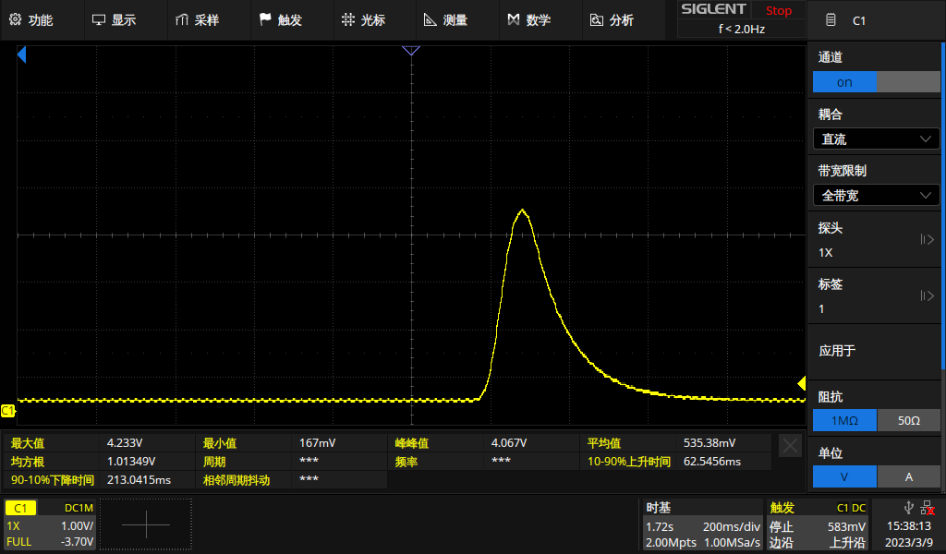946x554 pixels.
Task: Click the C1 channel descriptor box
Action: coord(50,524)
